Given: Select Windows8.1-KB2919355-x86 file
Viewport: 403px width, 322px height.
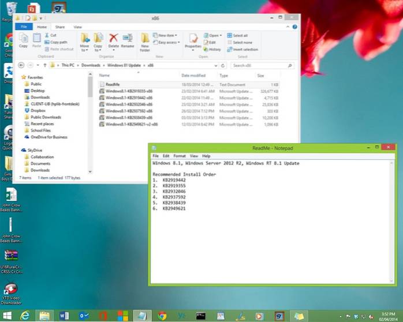Looking at the screenshot, I should click(188, 91).
